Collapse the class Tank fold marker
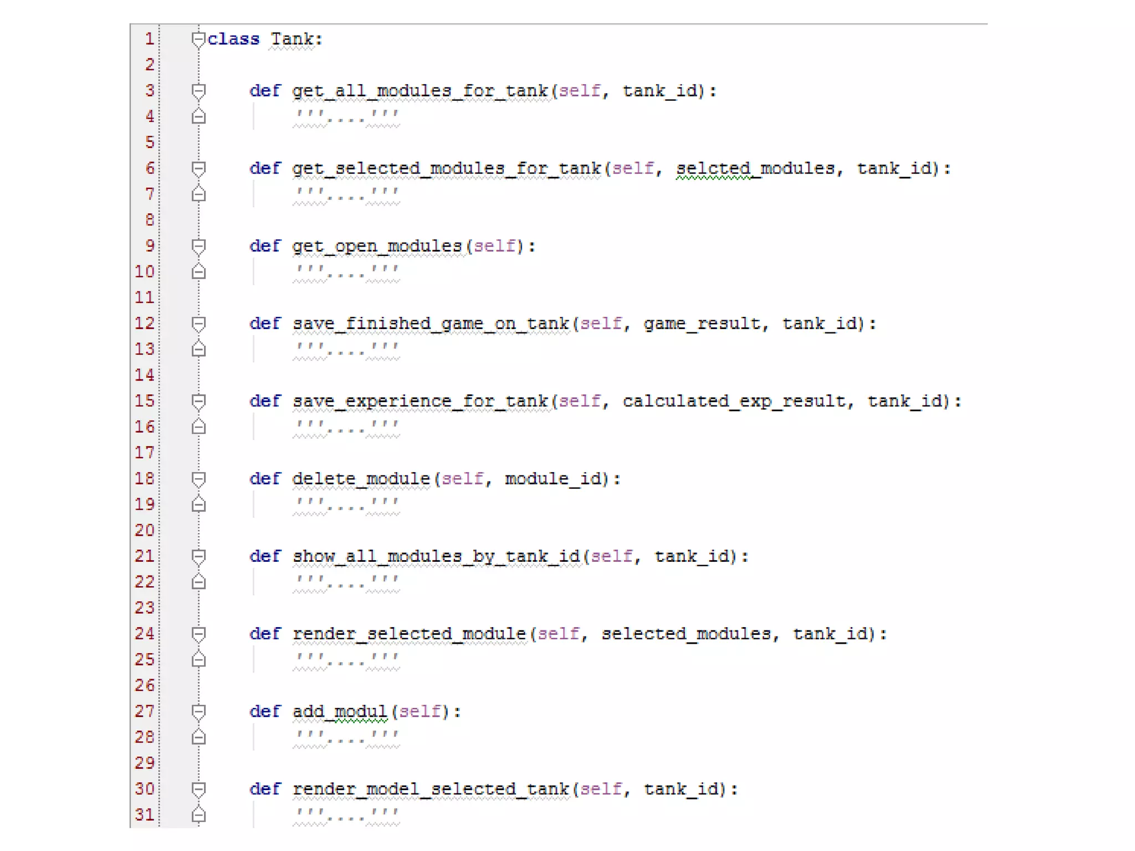This screenshot has height=851, width=1135. (x=198, y=39)
